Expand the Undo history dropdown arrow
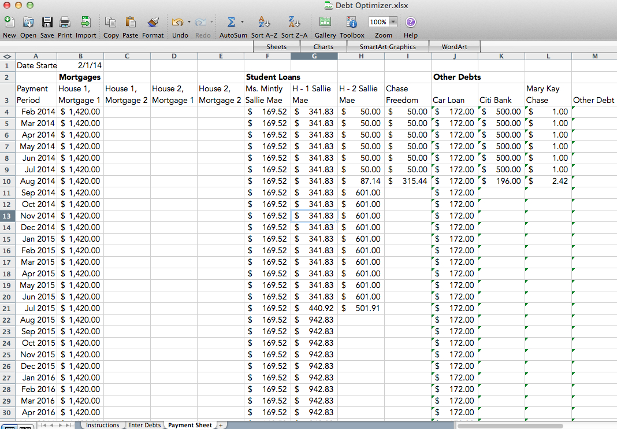 click(x=189, y=23)
